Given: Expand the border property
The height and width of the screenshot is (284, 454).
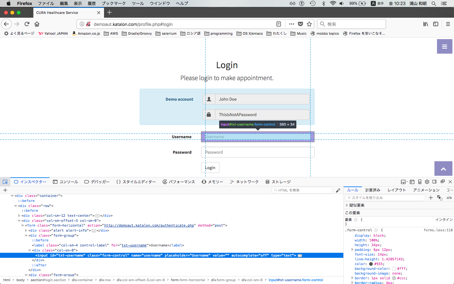Looking at the screenshot, I should pyautogui.click(x=352, y=278).
